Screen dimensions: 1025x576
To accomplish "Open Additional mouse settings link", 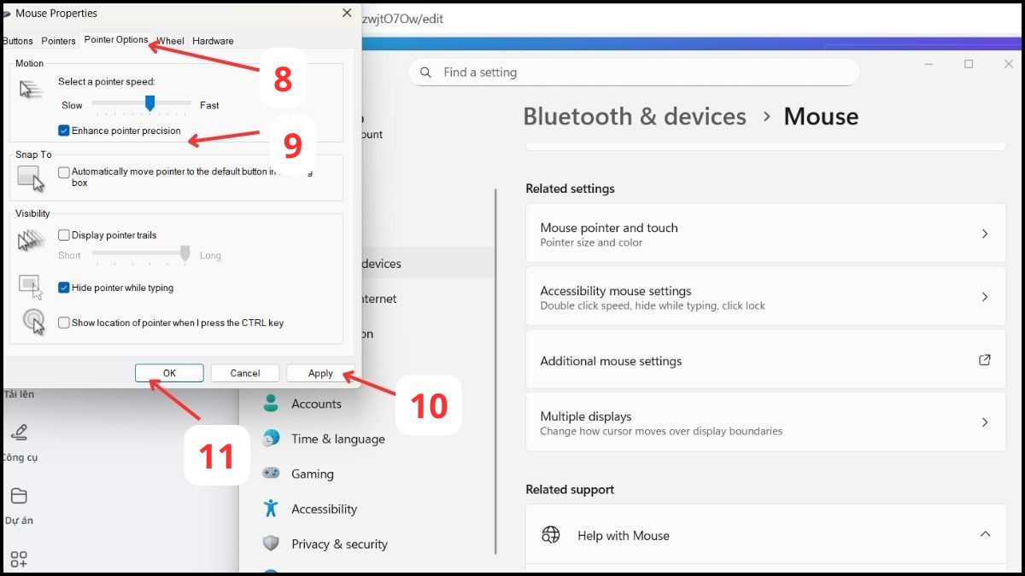I will [x=987, y=360].
